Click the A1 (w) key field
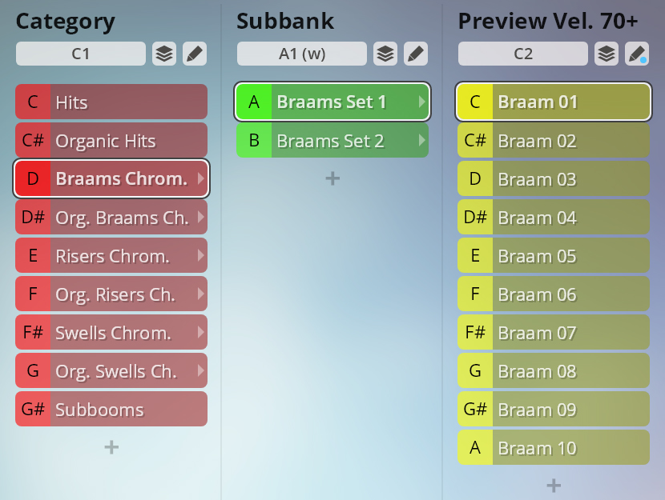This screenshot has width=665, height=500. [301, 54]
